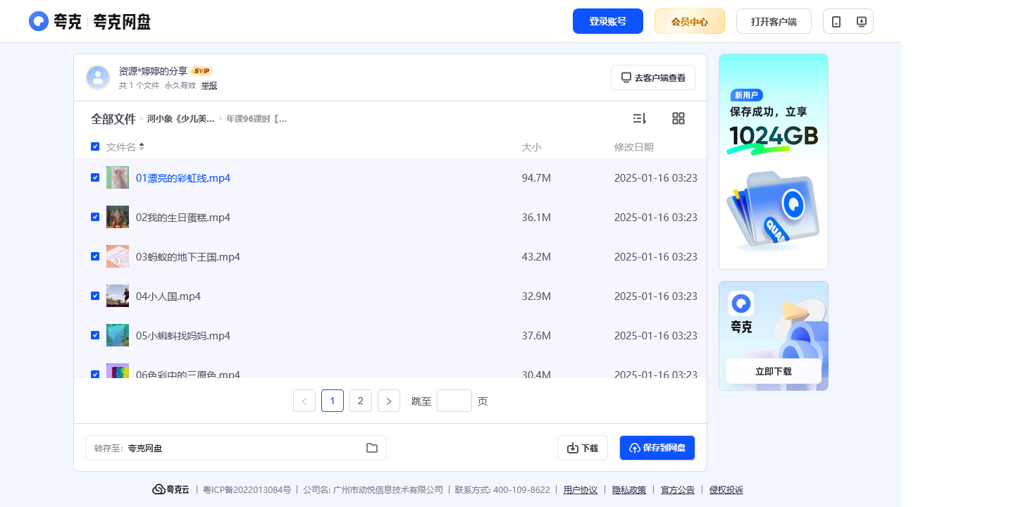Click the 1024GB new user ad banner

[x=774, y=161]
